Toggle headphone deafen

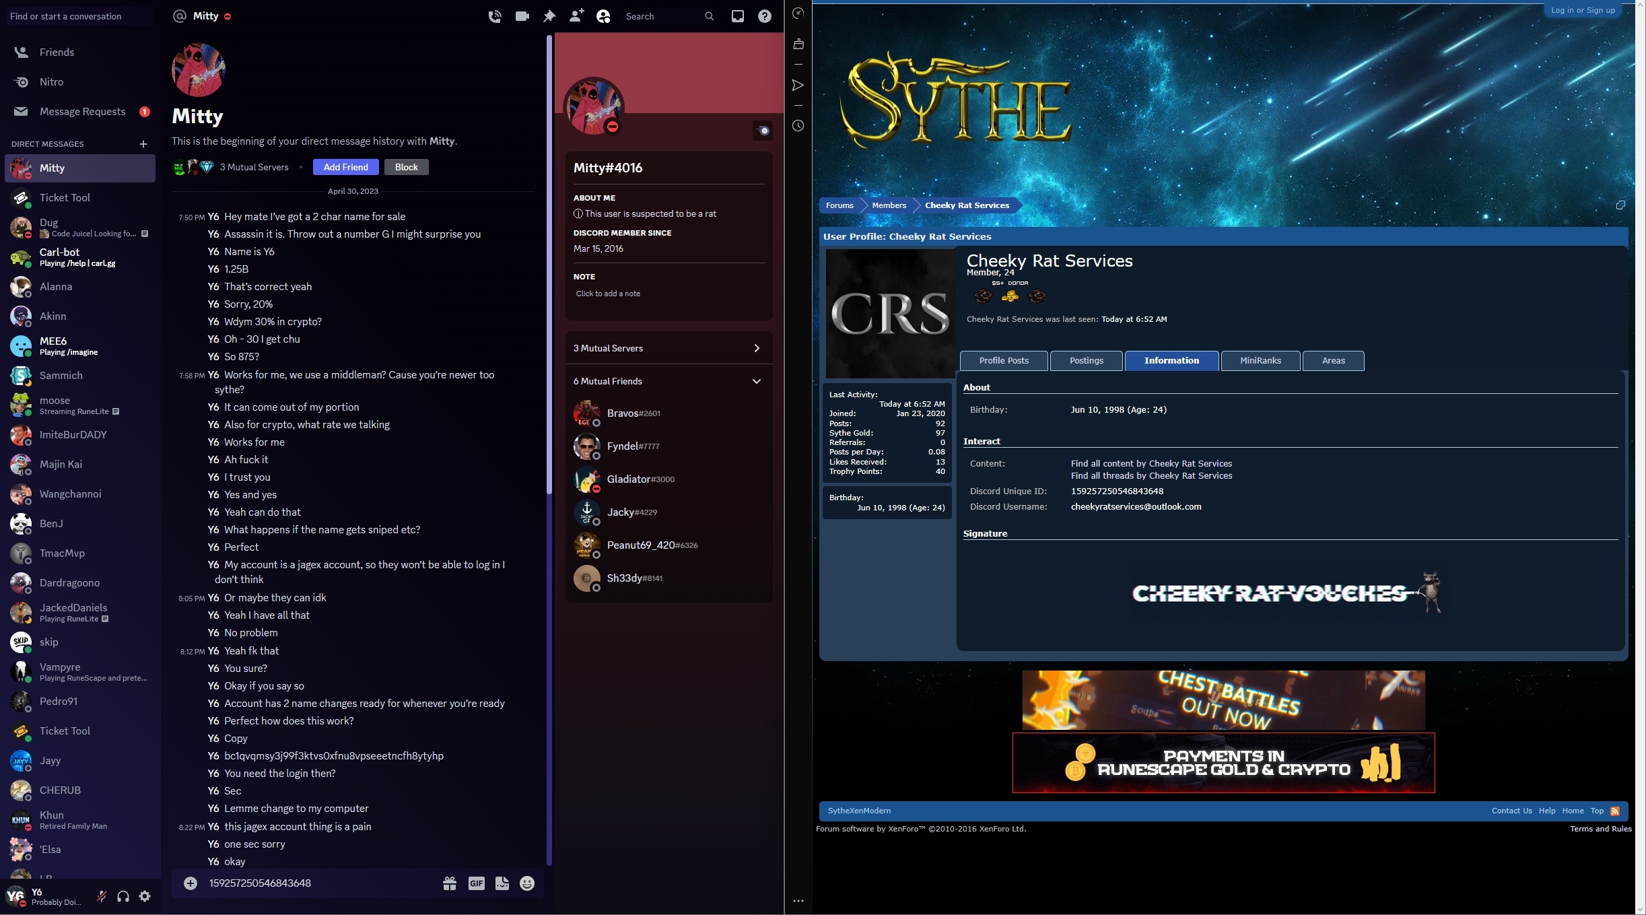point(123,896)
